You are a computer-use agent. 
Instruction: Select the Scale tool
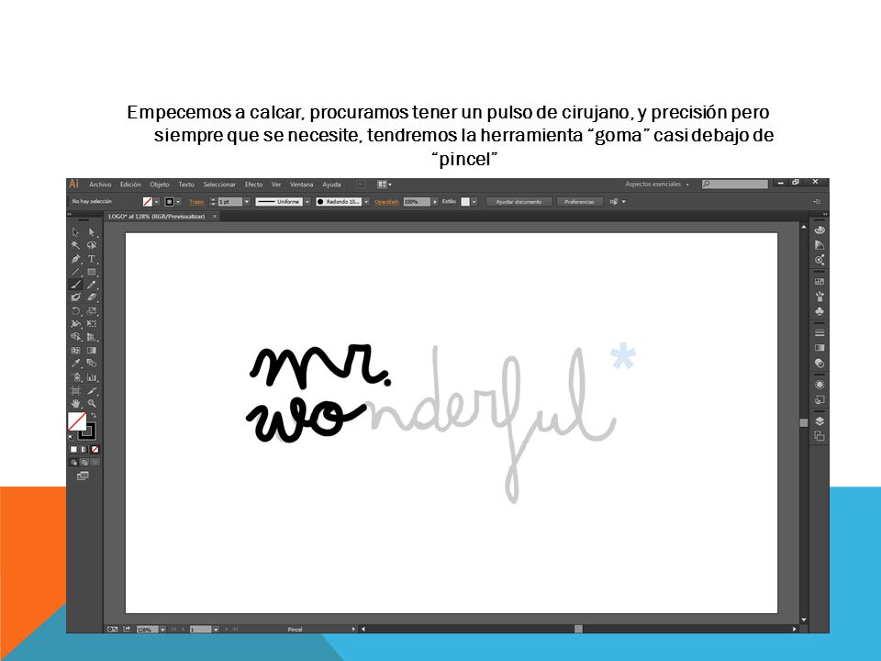[92, 311]
